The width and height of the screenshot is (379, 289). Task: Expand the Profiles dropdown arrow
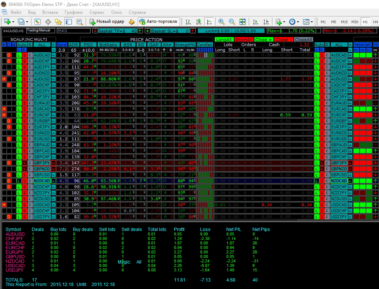click(27, 22)
